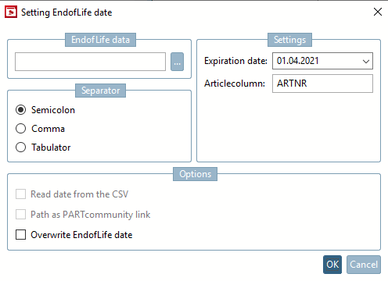Viewport: 388px width, 281px height.
Task: Toggle the Overwrite EndofLife date checkbox
Action: pyautogui.click(x=20, y=235)
